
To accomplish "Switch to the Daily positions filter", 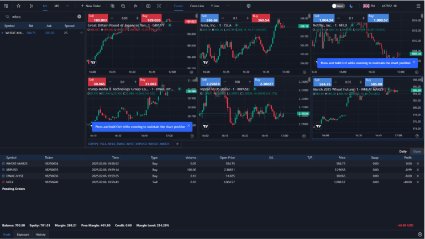I will [403, 152].
